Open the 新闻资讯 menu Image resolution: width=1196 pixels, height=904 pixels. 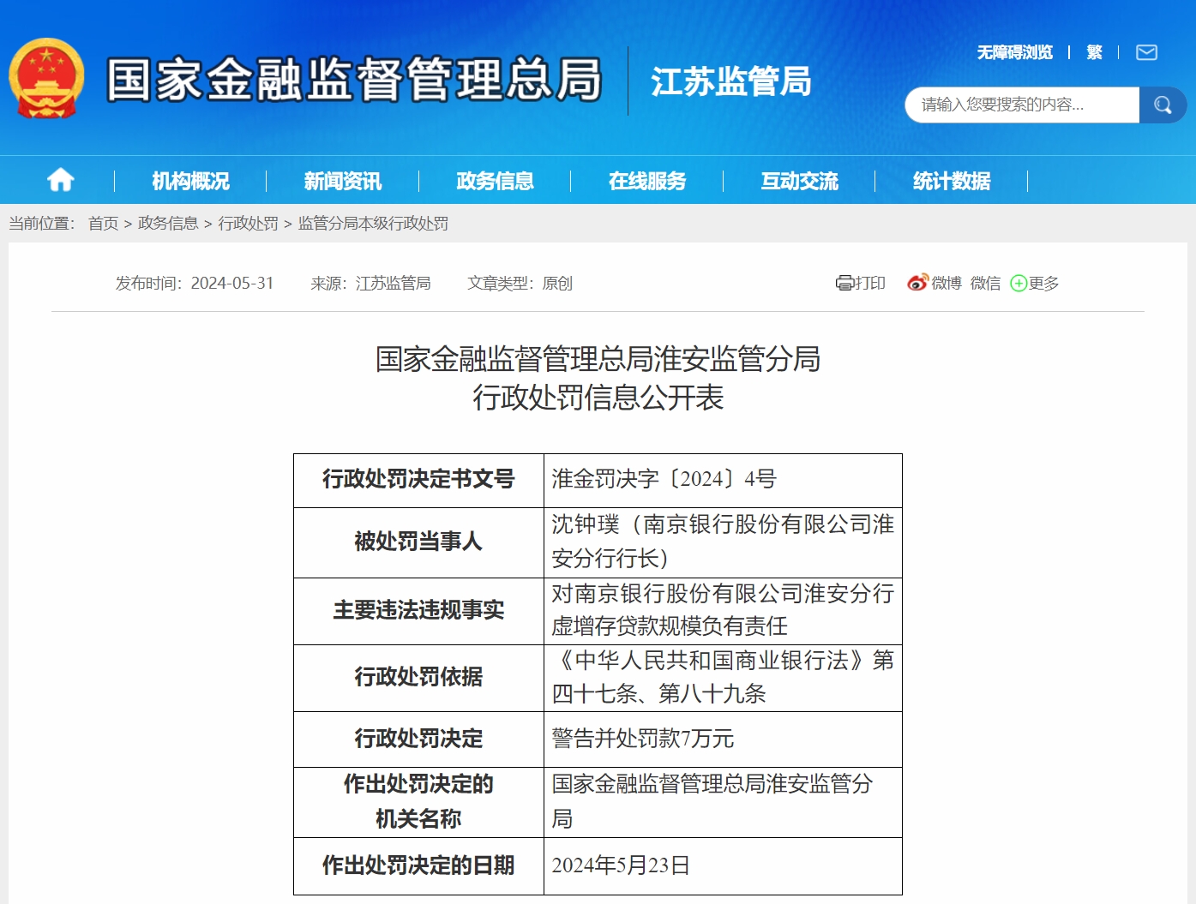pyautogui.click(x=343, y=181)
